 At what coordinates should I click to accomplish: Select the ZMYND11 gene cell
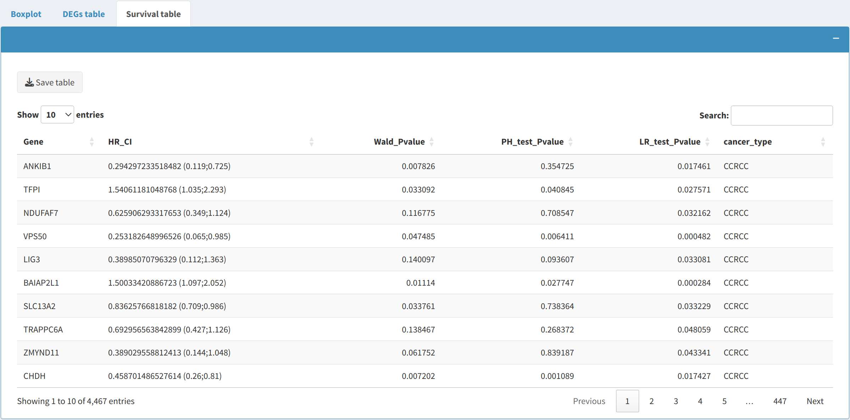[41, 353]
